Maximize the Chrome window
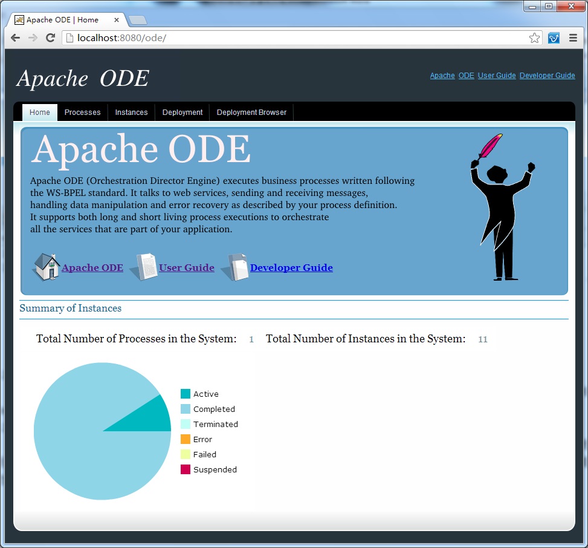This screenshot has width=588, height=548. [x=549, y=7]
